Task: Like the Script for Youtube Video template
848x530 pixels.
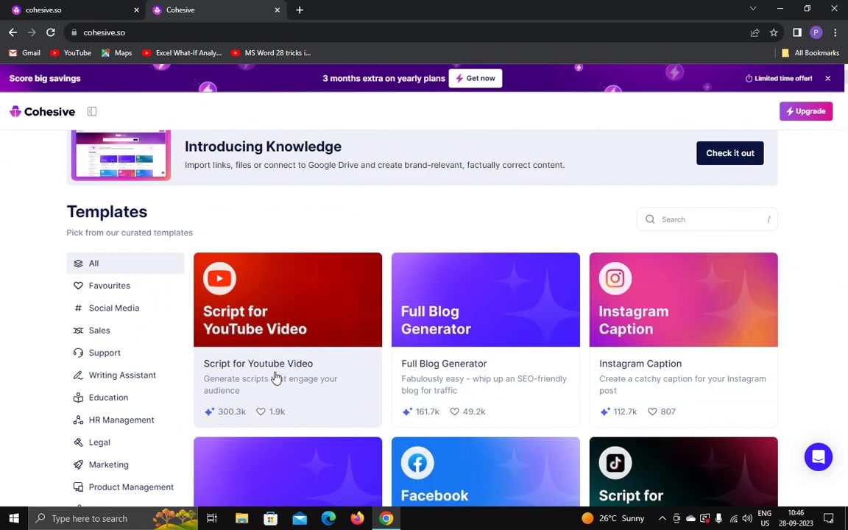Action: click(261, 411)
